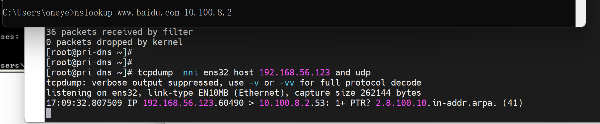600x124 pixels.
Task: Click the terminal cursor block below output
Action: tap(49, 113)
